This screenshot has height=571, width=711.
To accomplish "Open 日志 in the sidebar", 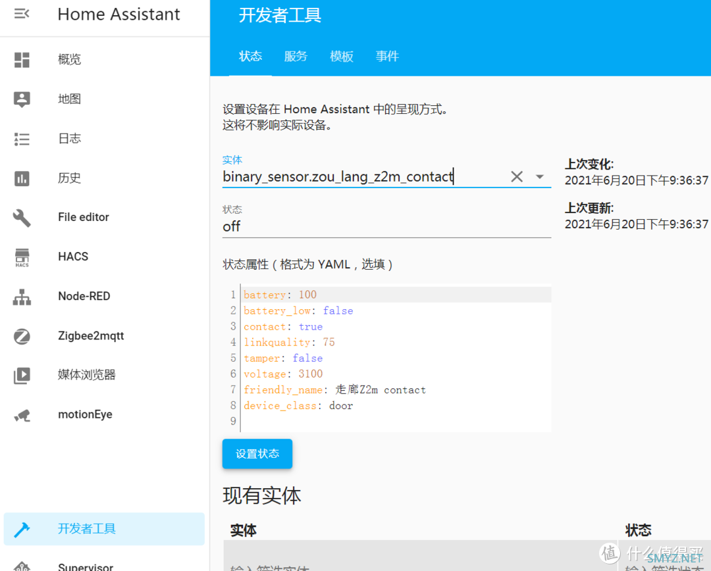I will click(x=104, y=139).
